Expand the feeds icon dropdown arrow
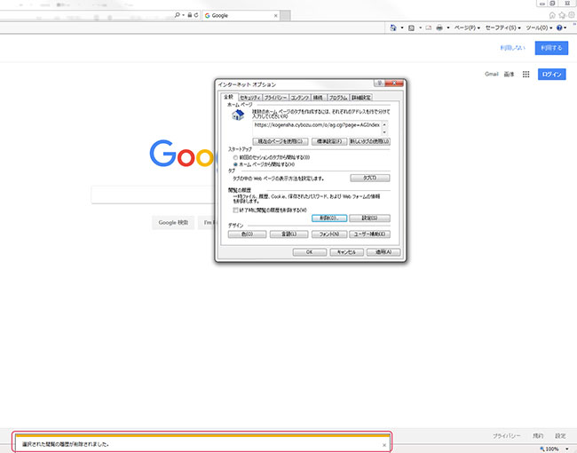The image size is (577, 453). pos(420,28)
